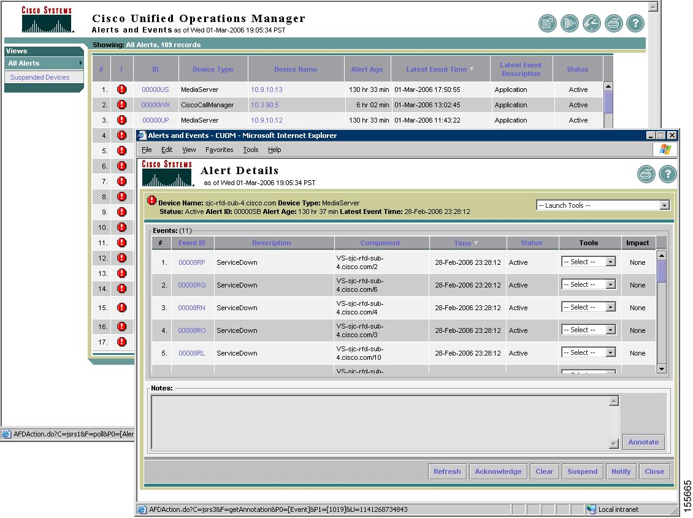Image resolution: width=693 pixels, height=518 pixels.
Task: Expand the All Alerts view arrow
Action: 80,63
